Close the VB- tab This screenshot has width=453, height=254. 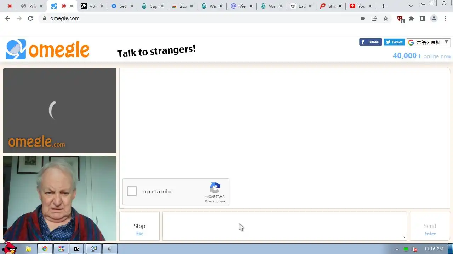(102, 6)
